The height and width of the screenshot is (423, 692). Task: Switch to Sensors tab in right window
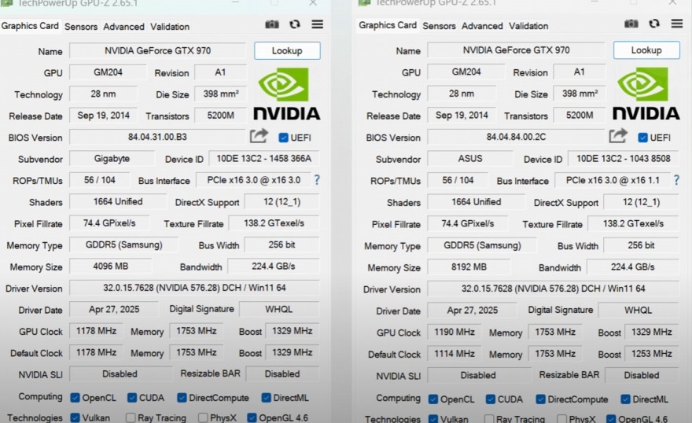[x=439, y=26]
